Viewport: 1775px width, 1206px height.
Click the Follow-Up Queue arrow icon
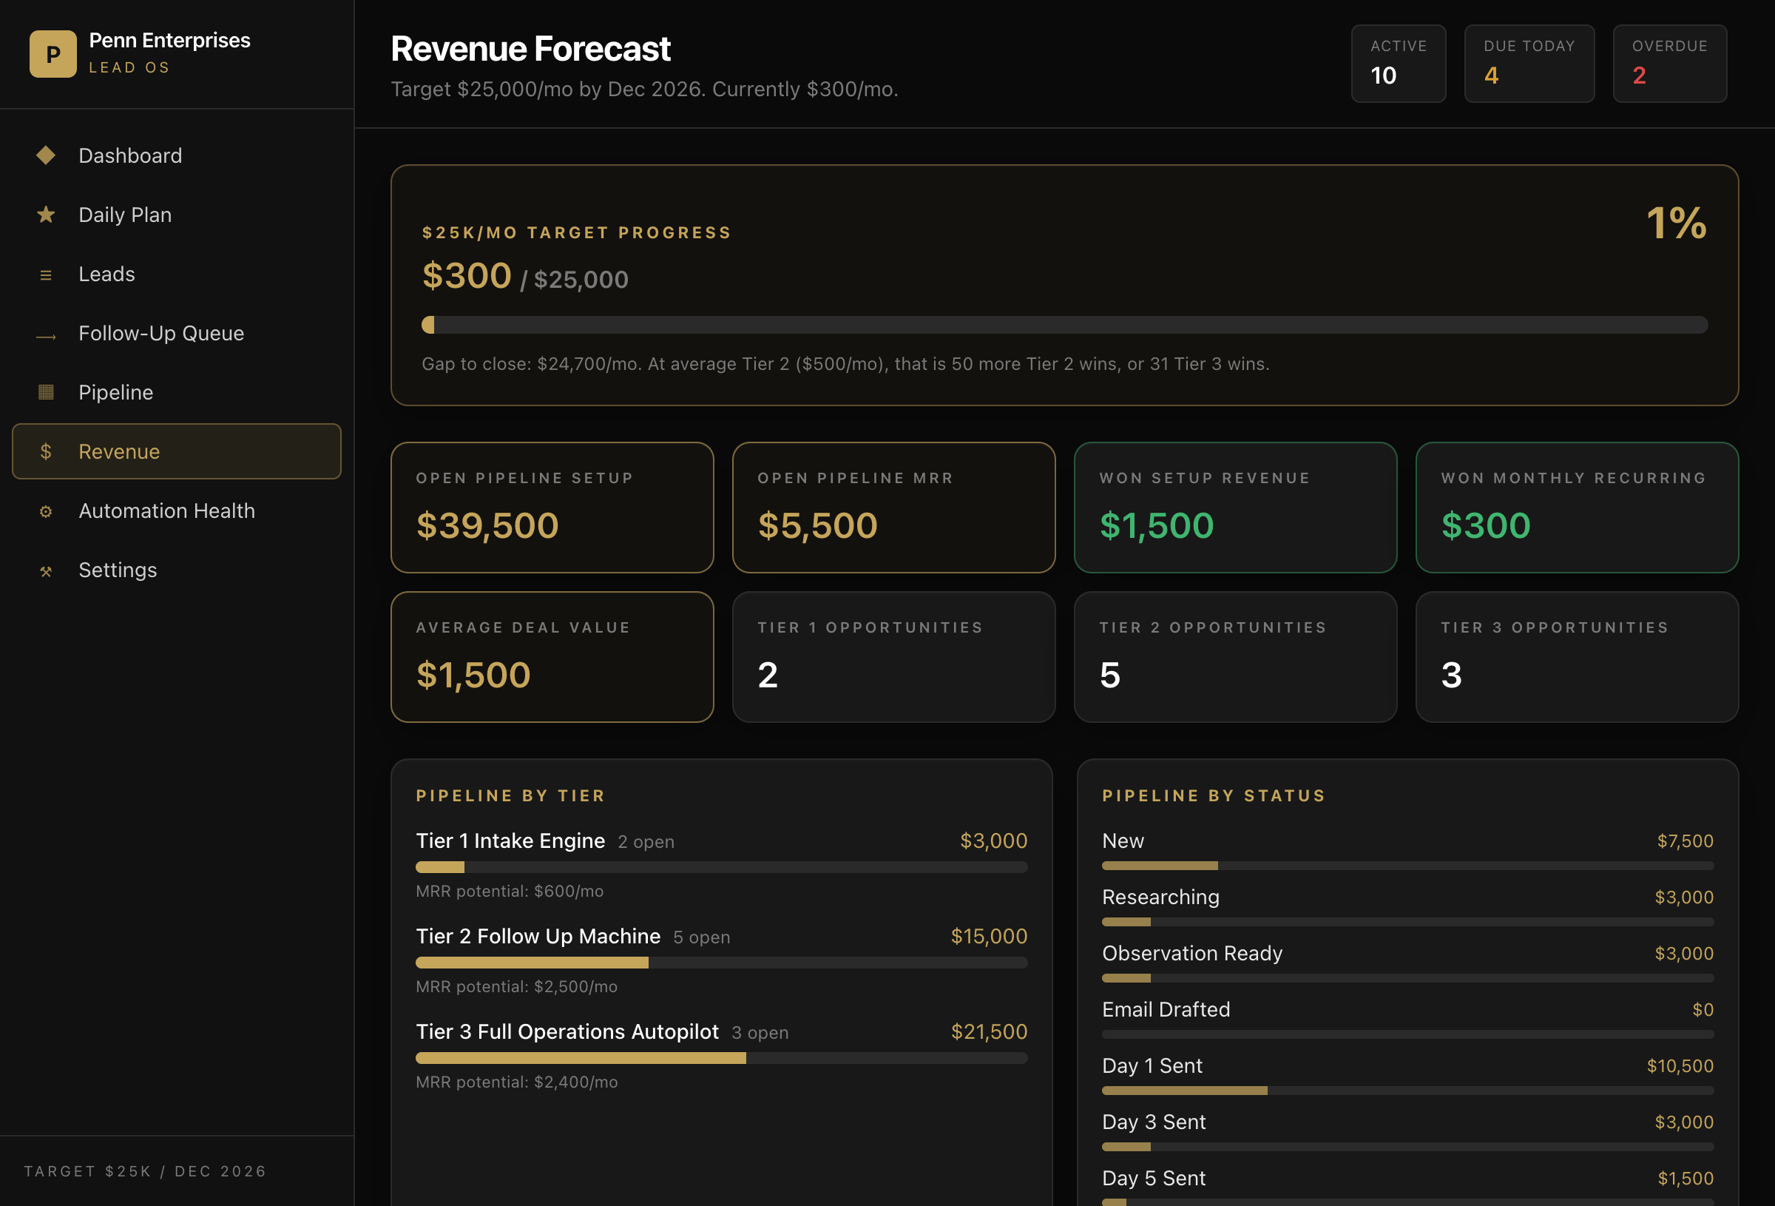[46, 336]
